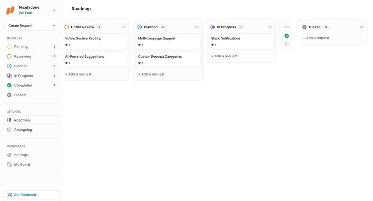Image resolution: width=373 pixels, height=201 pixels.
Task: Toggle the heart vote on Multi-language Support
Action: pos(140,45)
